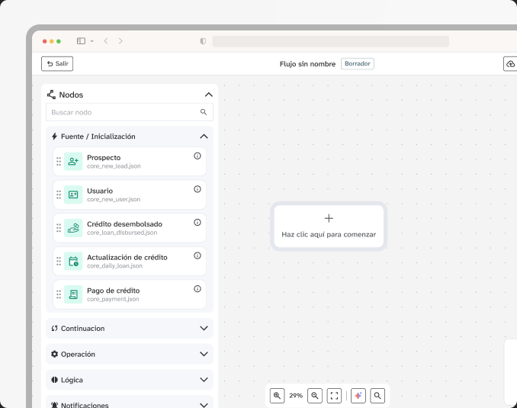Open the browser sidebar dropdown arrow
Viewport: 517px width, 408px height.
[x=92, y=41]
